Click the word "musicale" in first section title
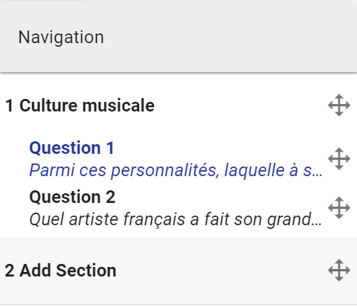This screenshot has width=357, height=307. click(x=118, y=106)
